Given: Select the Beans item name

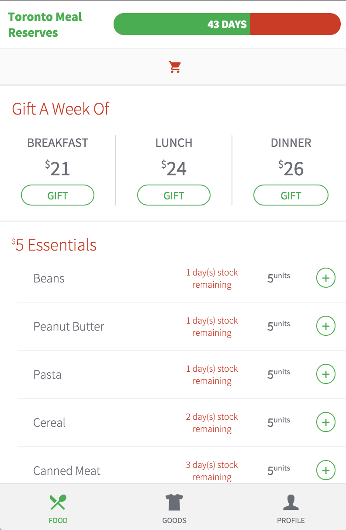Looking at the screenshot, I should [x=49, y=279].
